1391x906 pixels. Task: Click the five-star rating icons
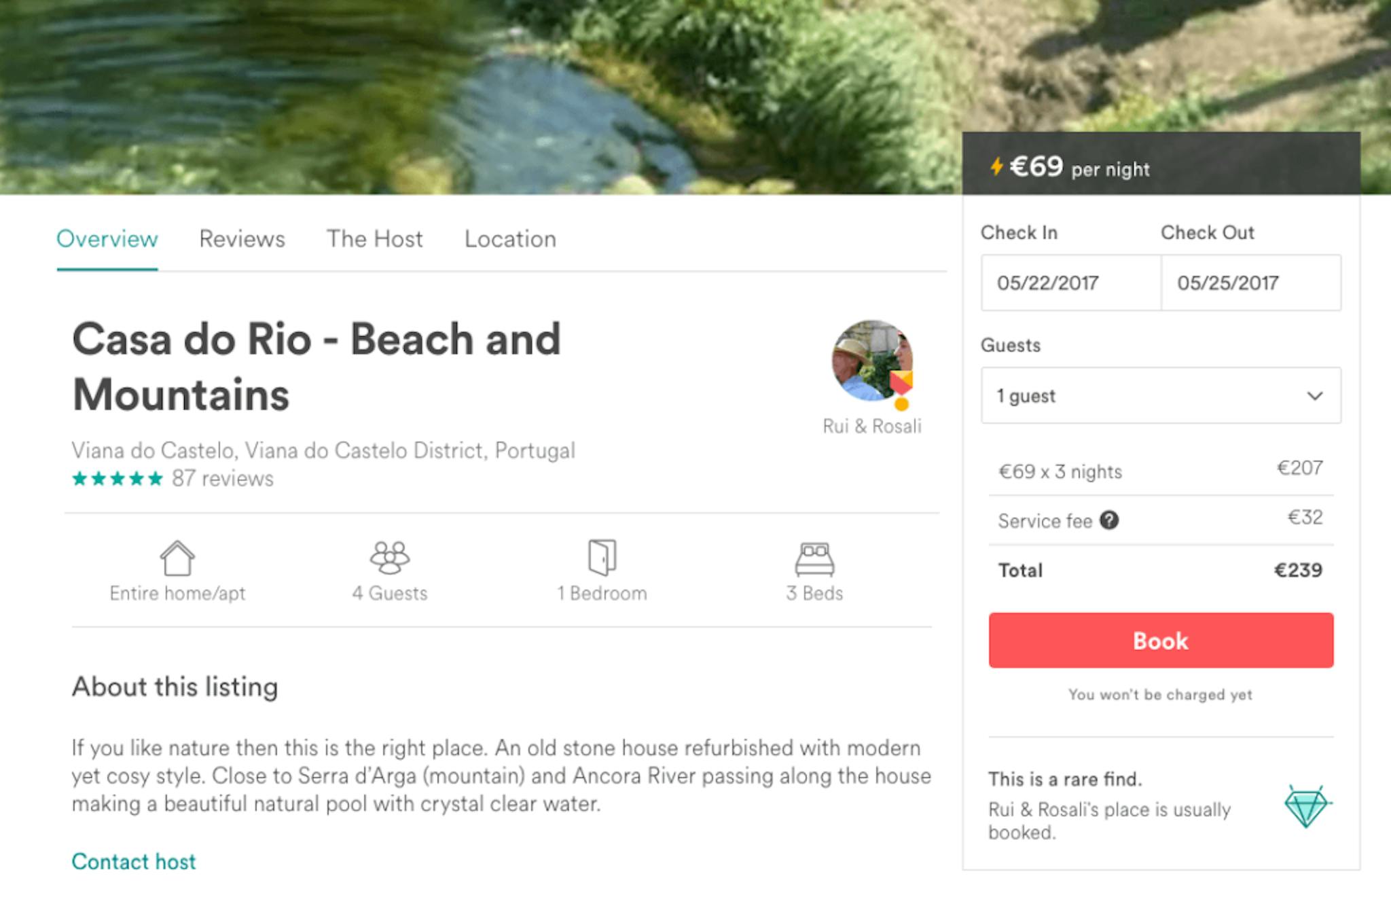[x=115, y=479]
